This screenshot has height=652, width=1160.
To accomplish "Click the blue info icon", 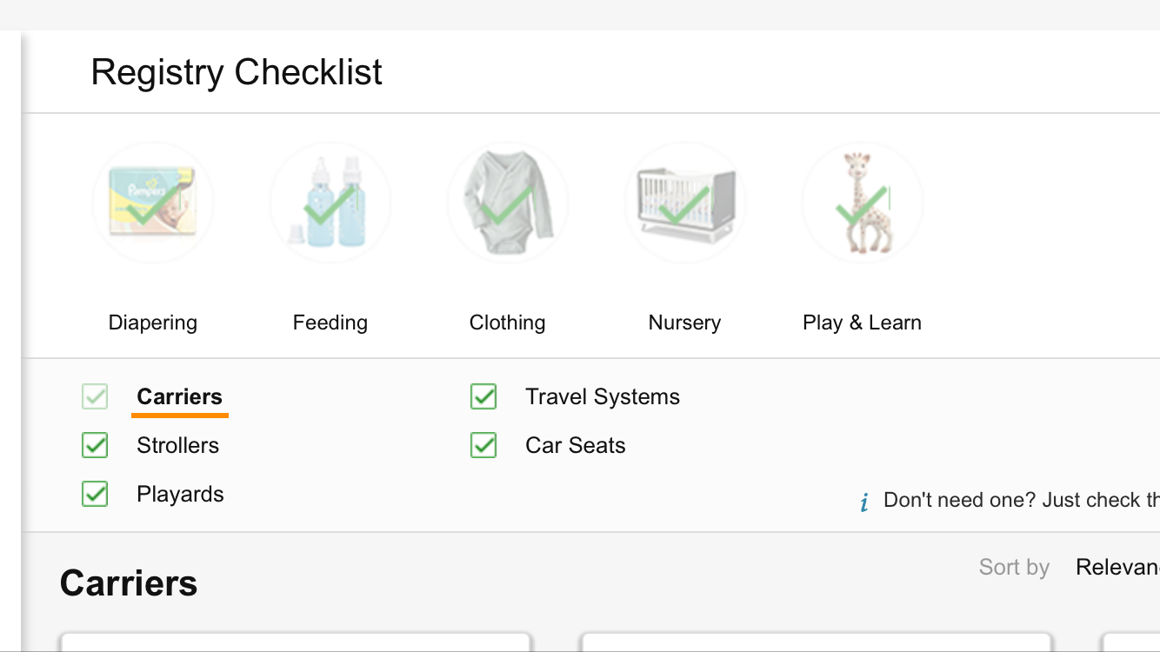I will 864,502.
